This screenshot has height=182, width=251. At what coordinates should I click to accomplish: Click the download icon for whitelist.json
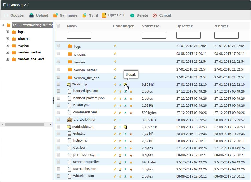coord(125,176)
